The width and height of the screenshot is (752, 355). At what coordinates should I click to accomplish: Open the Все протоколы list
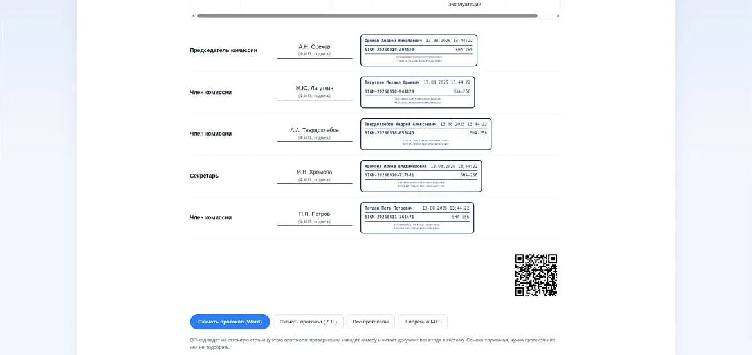point(371,322)
